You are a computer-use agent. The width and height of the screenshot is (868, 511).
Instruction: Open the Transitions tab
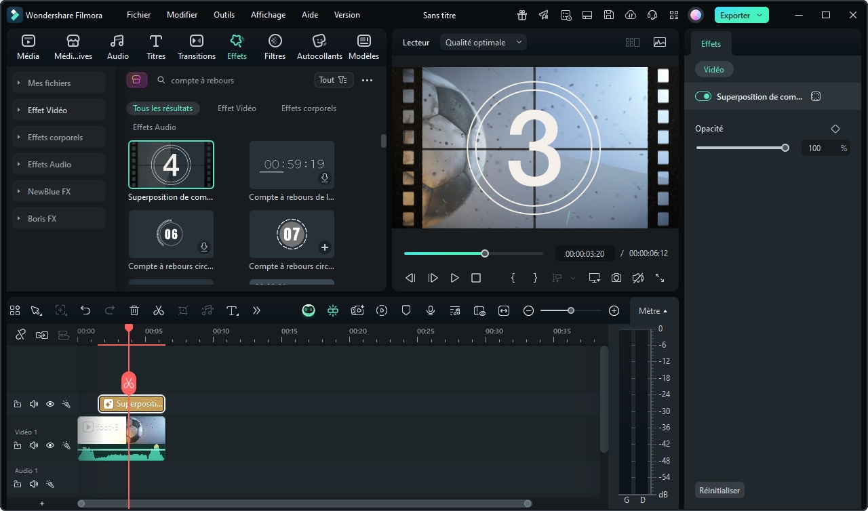pyautogui.click(x=197, y=47)
